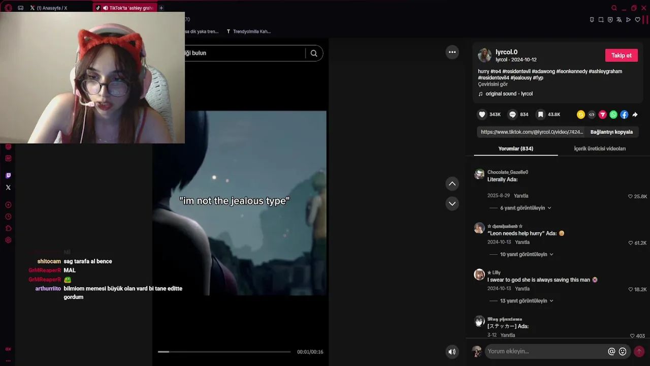Click Çevirisini gör to translate caption

[493, 84]
